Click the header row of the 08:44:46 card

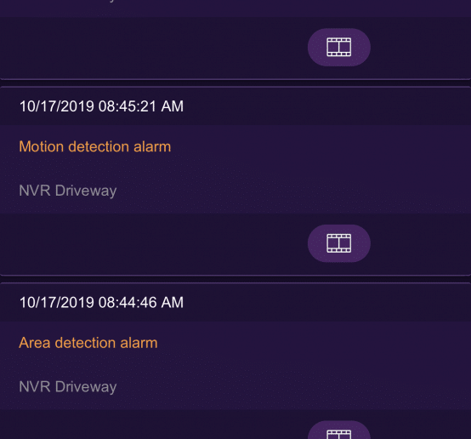(235, 302)
